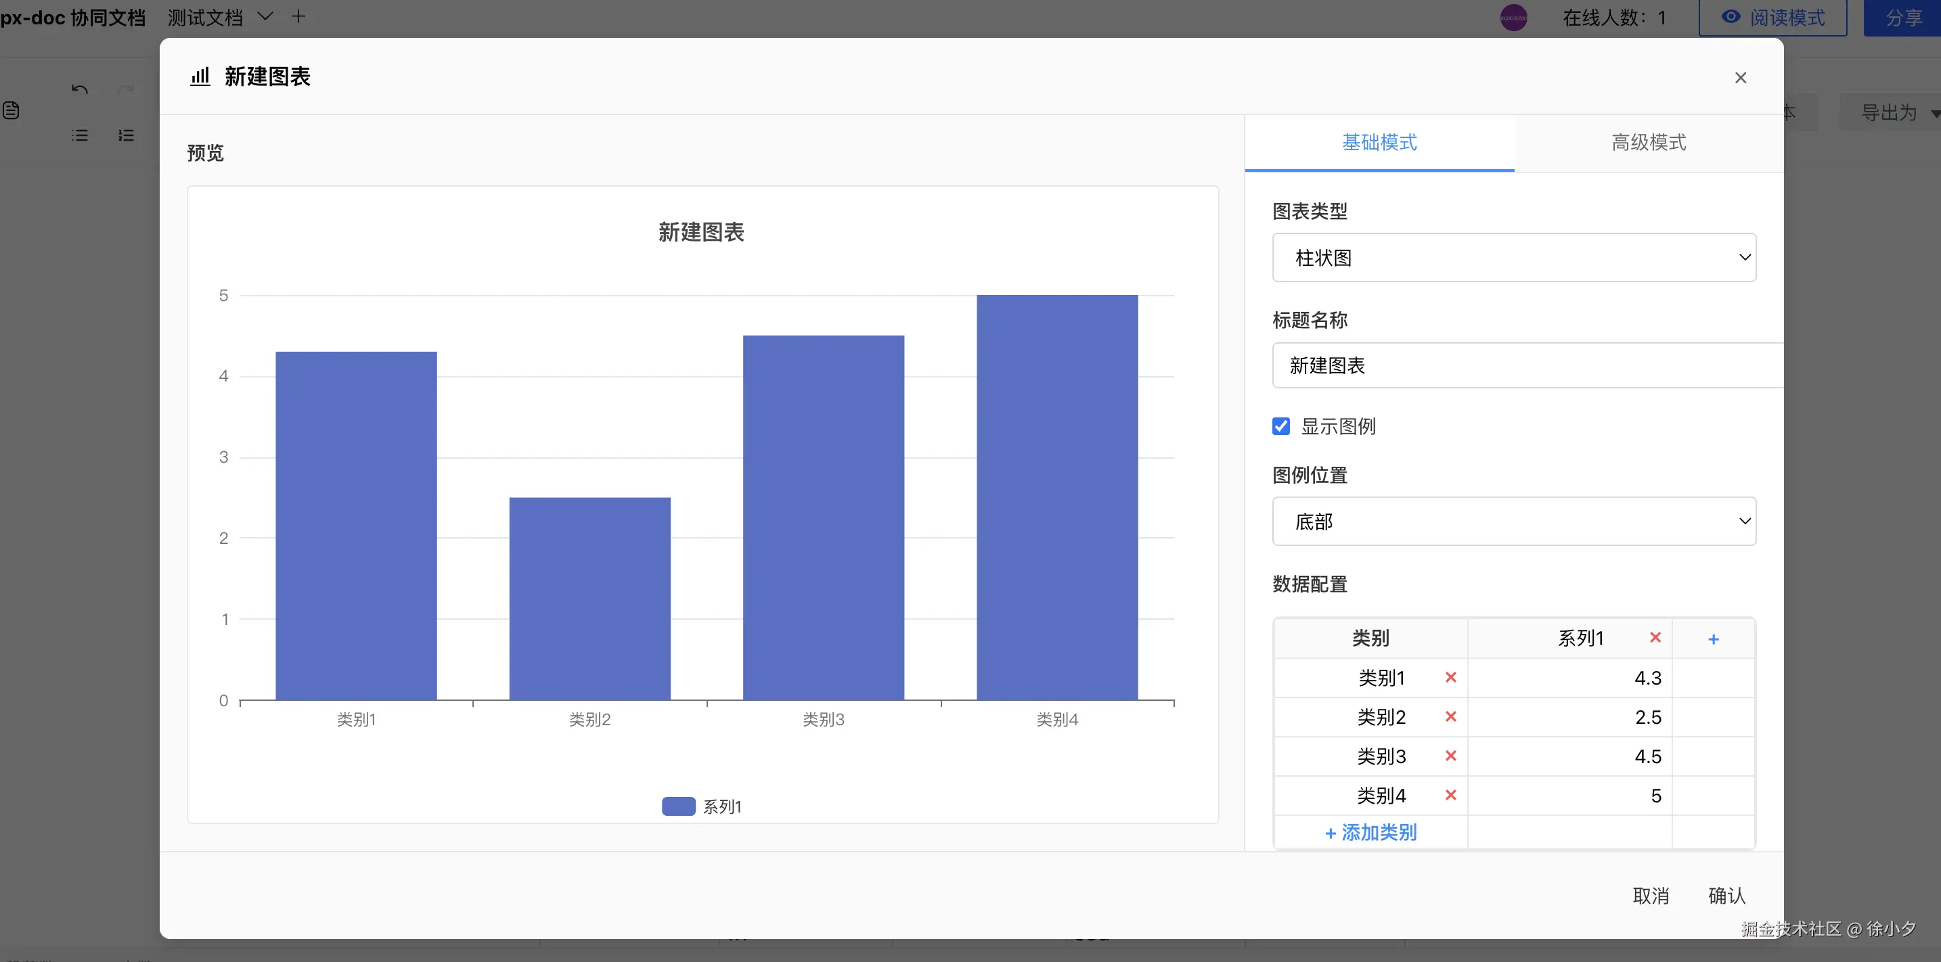Viewport: 1941px width, 962px height.
Task: Remove 类别1 row using red X
Action: click(x=1450, y=677)
